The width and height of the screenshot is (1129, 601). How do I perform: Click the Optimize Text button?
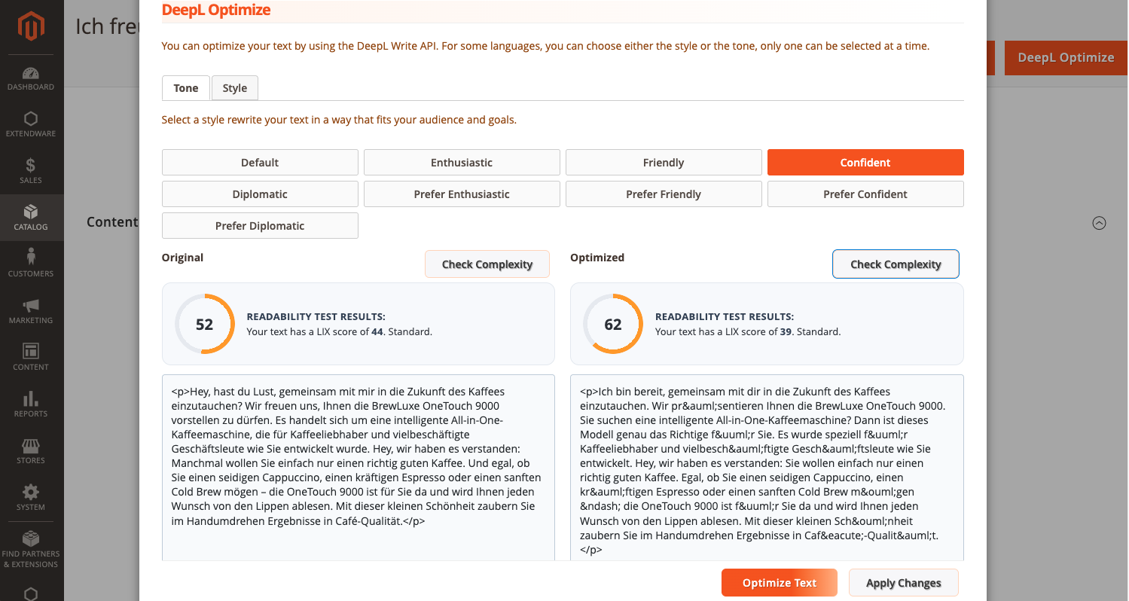[x=779, y=583]
